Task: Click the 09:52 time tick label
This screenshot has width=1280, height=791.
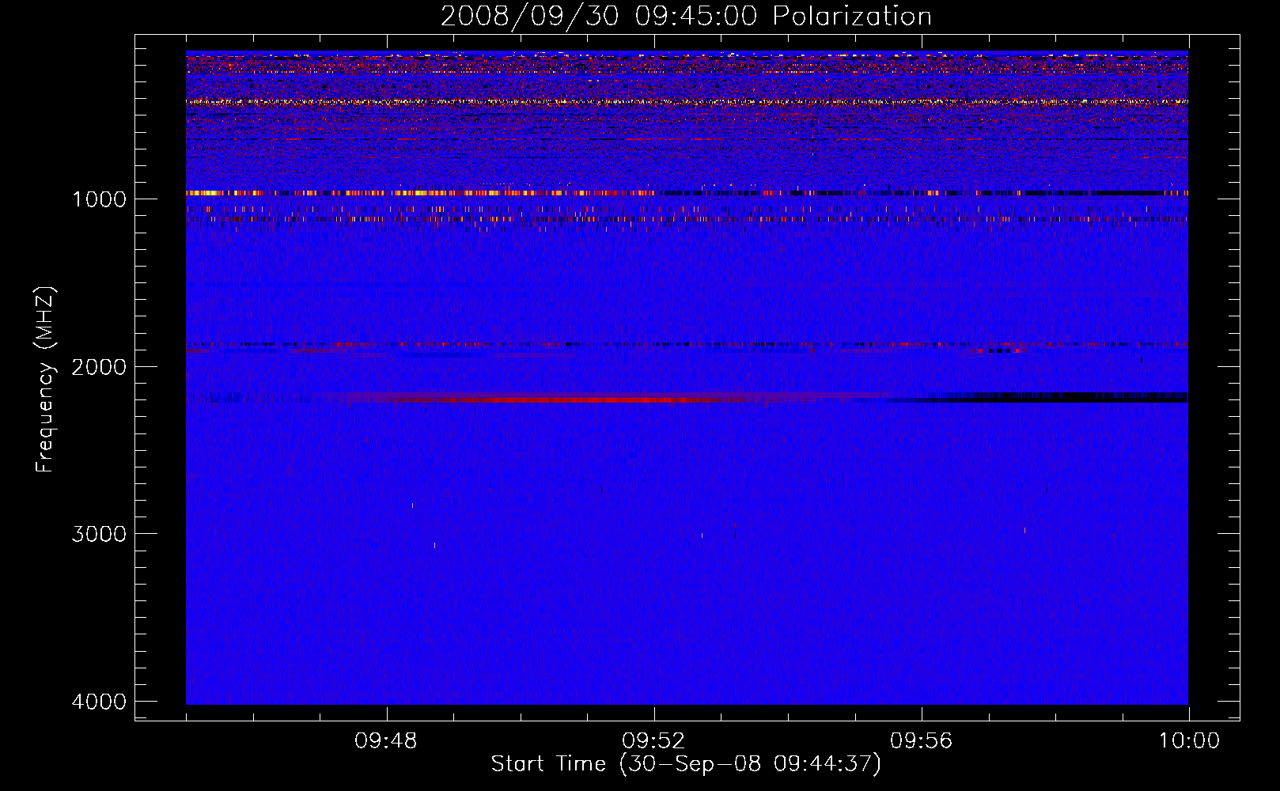Action: pyautogui.click(x=653, y=741)
